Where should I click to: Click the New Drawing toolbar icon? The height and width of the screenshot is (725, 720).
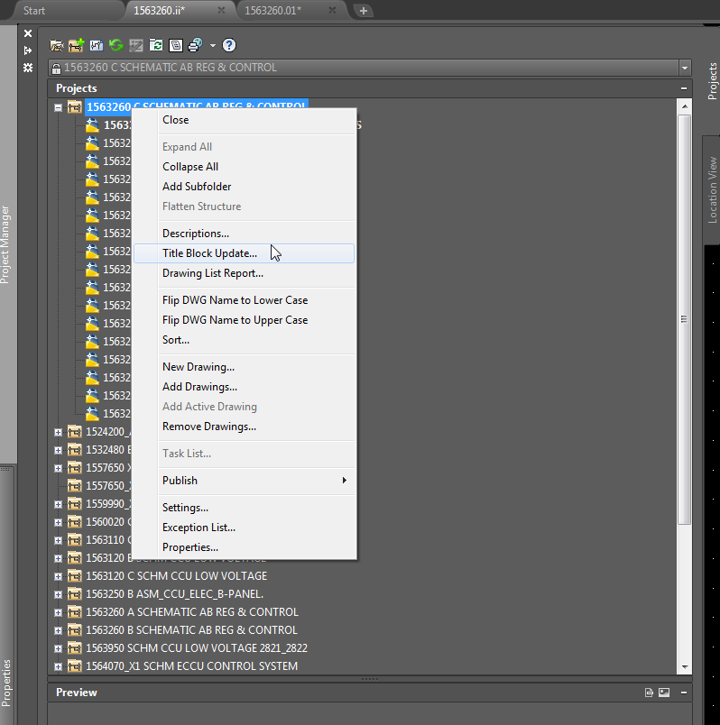pos(97,45)
